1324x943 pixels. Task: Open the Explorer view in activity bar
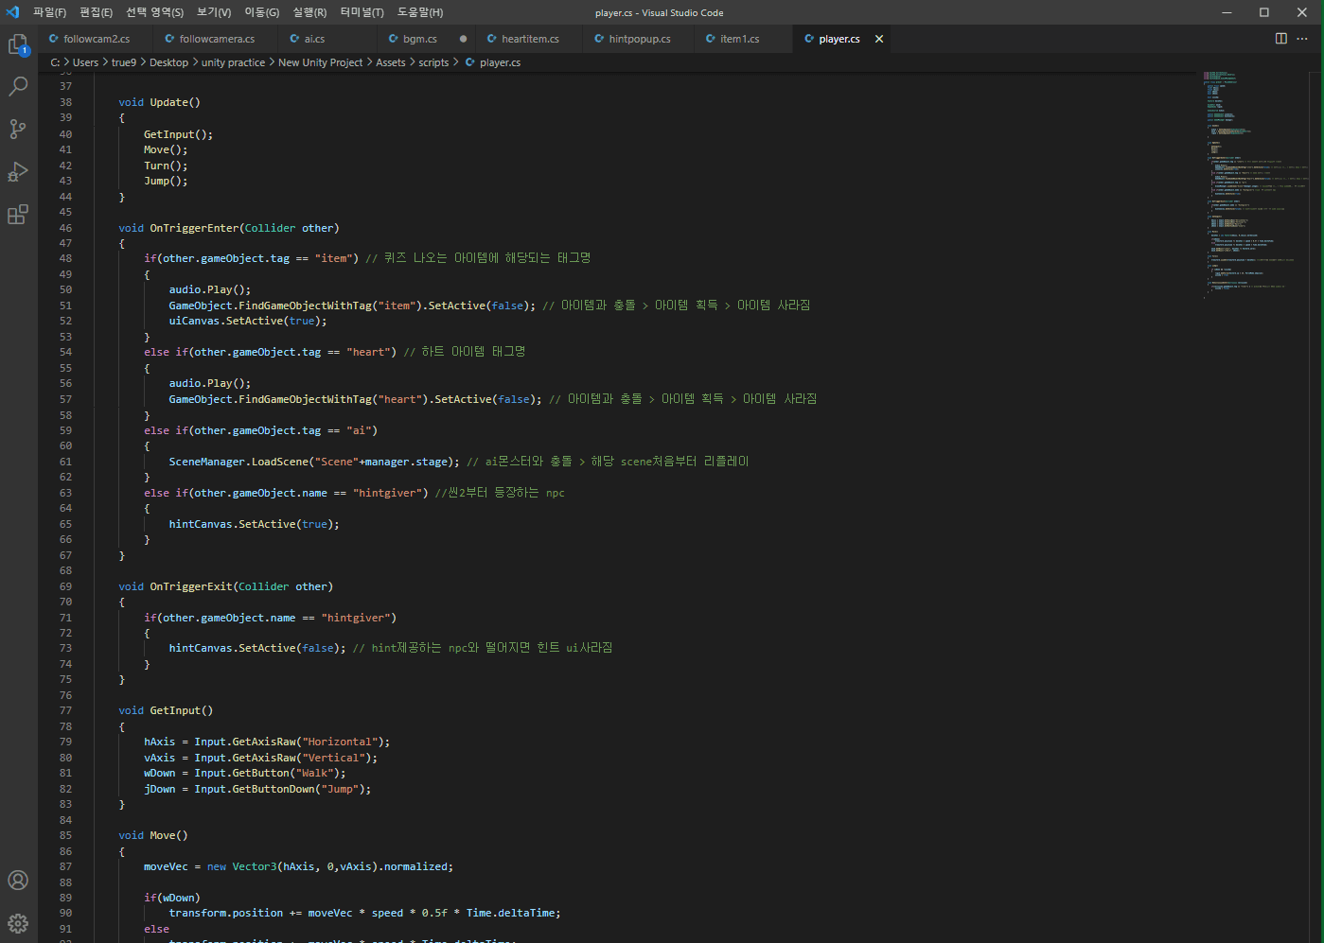pyautogui.click(x=18, y=44)
